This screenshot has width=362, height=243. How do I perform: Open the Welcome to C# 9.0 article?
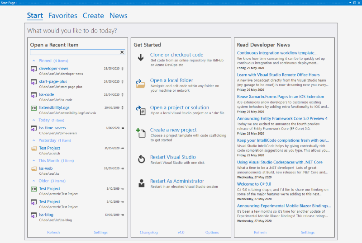tap(254, 184)
